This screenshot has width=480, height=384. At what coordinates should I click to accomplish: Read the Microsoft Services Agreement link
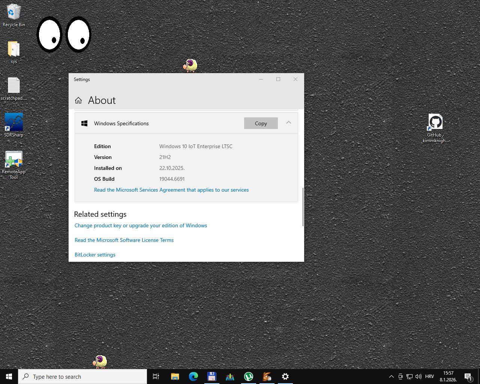tap(171, 190)
